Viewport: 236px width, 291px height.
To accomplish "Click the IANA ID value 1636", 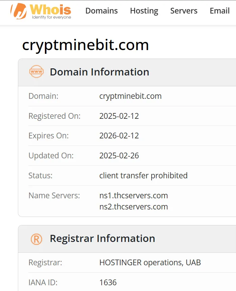I will (x=108, y=283).
